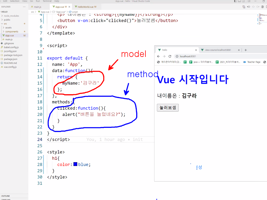
Task: Switch to the HelloWorld.vue editor tab
Action: tap(87, 7)
